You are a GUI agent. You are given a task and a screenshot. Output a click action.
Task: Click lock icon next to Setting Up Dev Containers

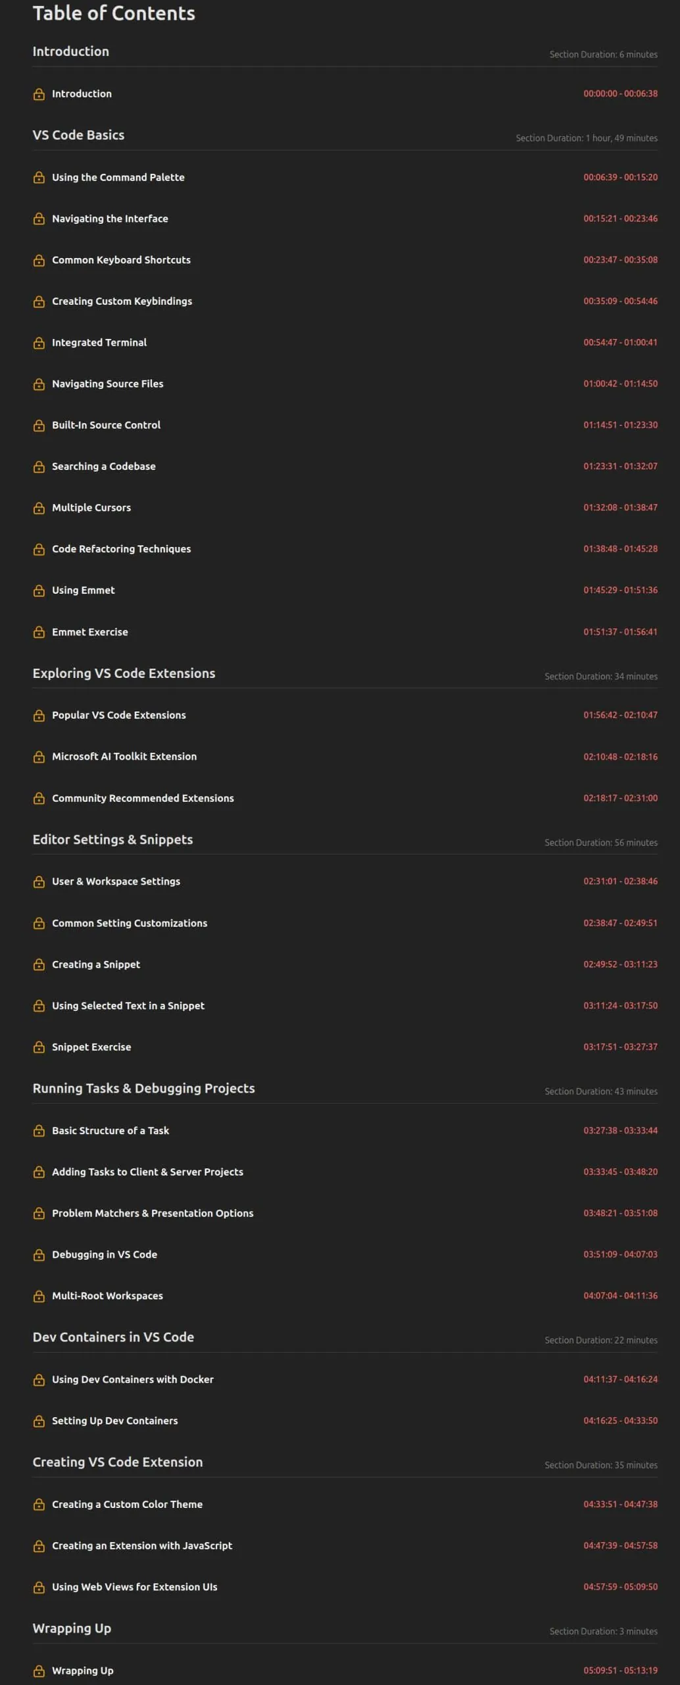coord(39,1421)
